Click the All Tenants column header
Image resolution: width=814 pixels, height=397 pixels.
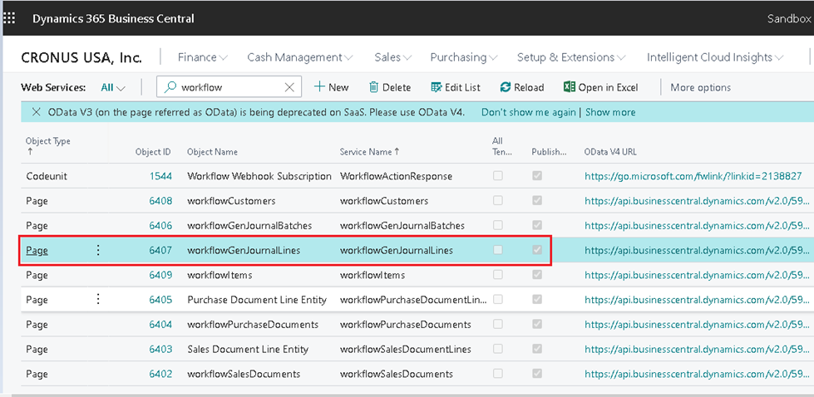[502, 146]
